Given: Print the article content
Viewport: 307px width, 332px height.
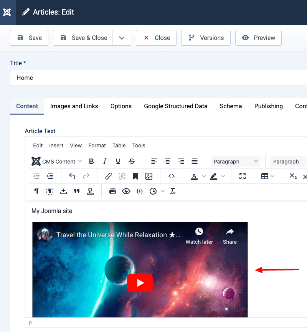Looking at the screenshot, I should [x=113, y=191].
